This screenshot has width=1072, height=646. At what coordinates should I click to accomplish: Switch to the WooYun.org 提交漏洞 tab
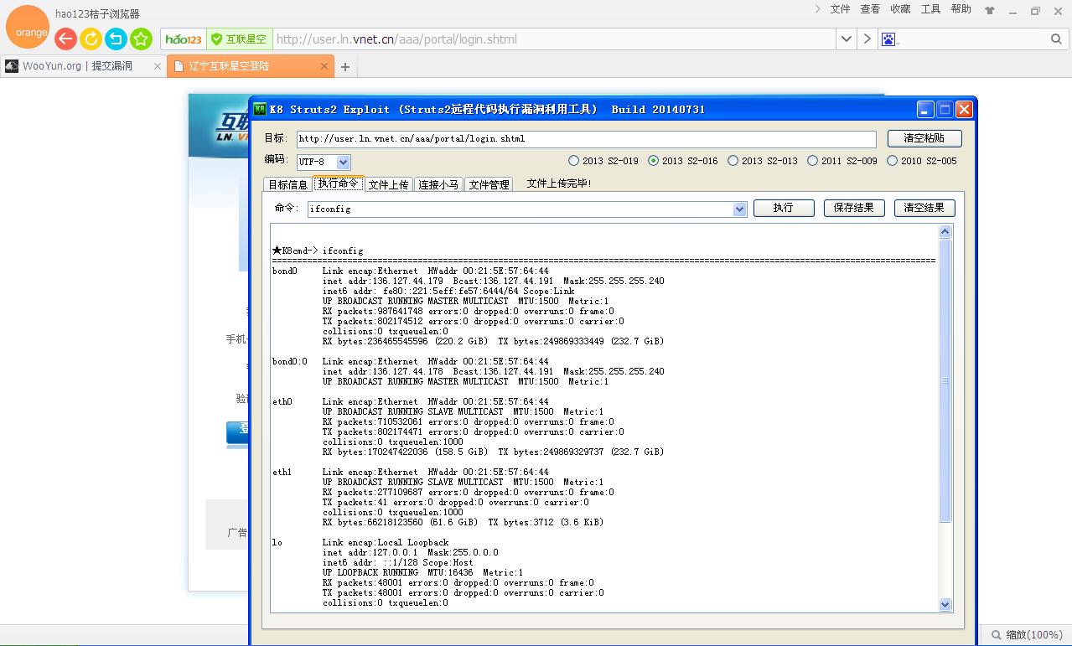82,66
